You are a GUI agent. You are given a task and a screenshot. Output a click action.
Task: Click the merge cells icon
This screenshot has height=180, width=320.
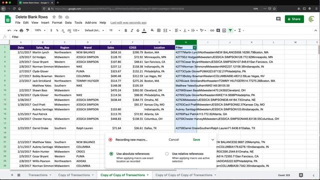point(165,30)
